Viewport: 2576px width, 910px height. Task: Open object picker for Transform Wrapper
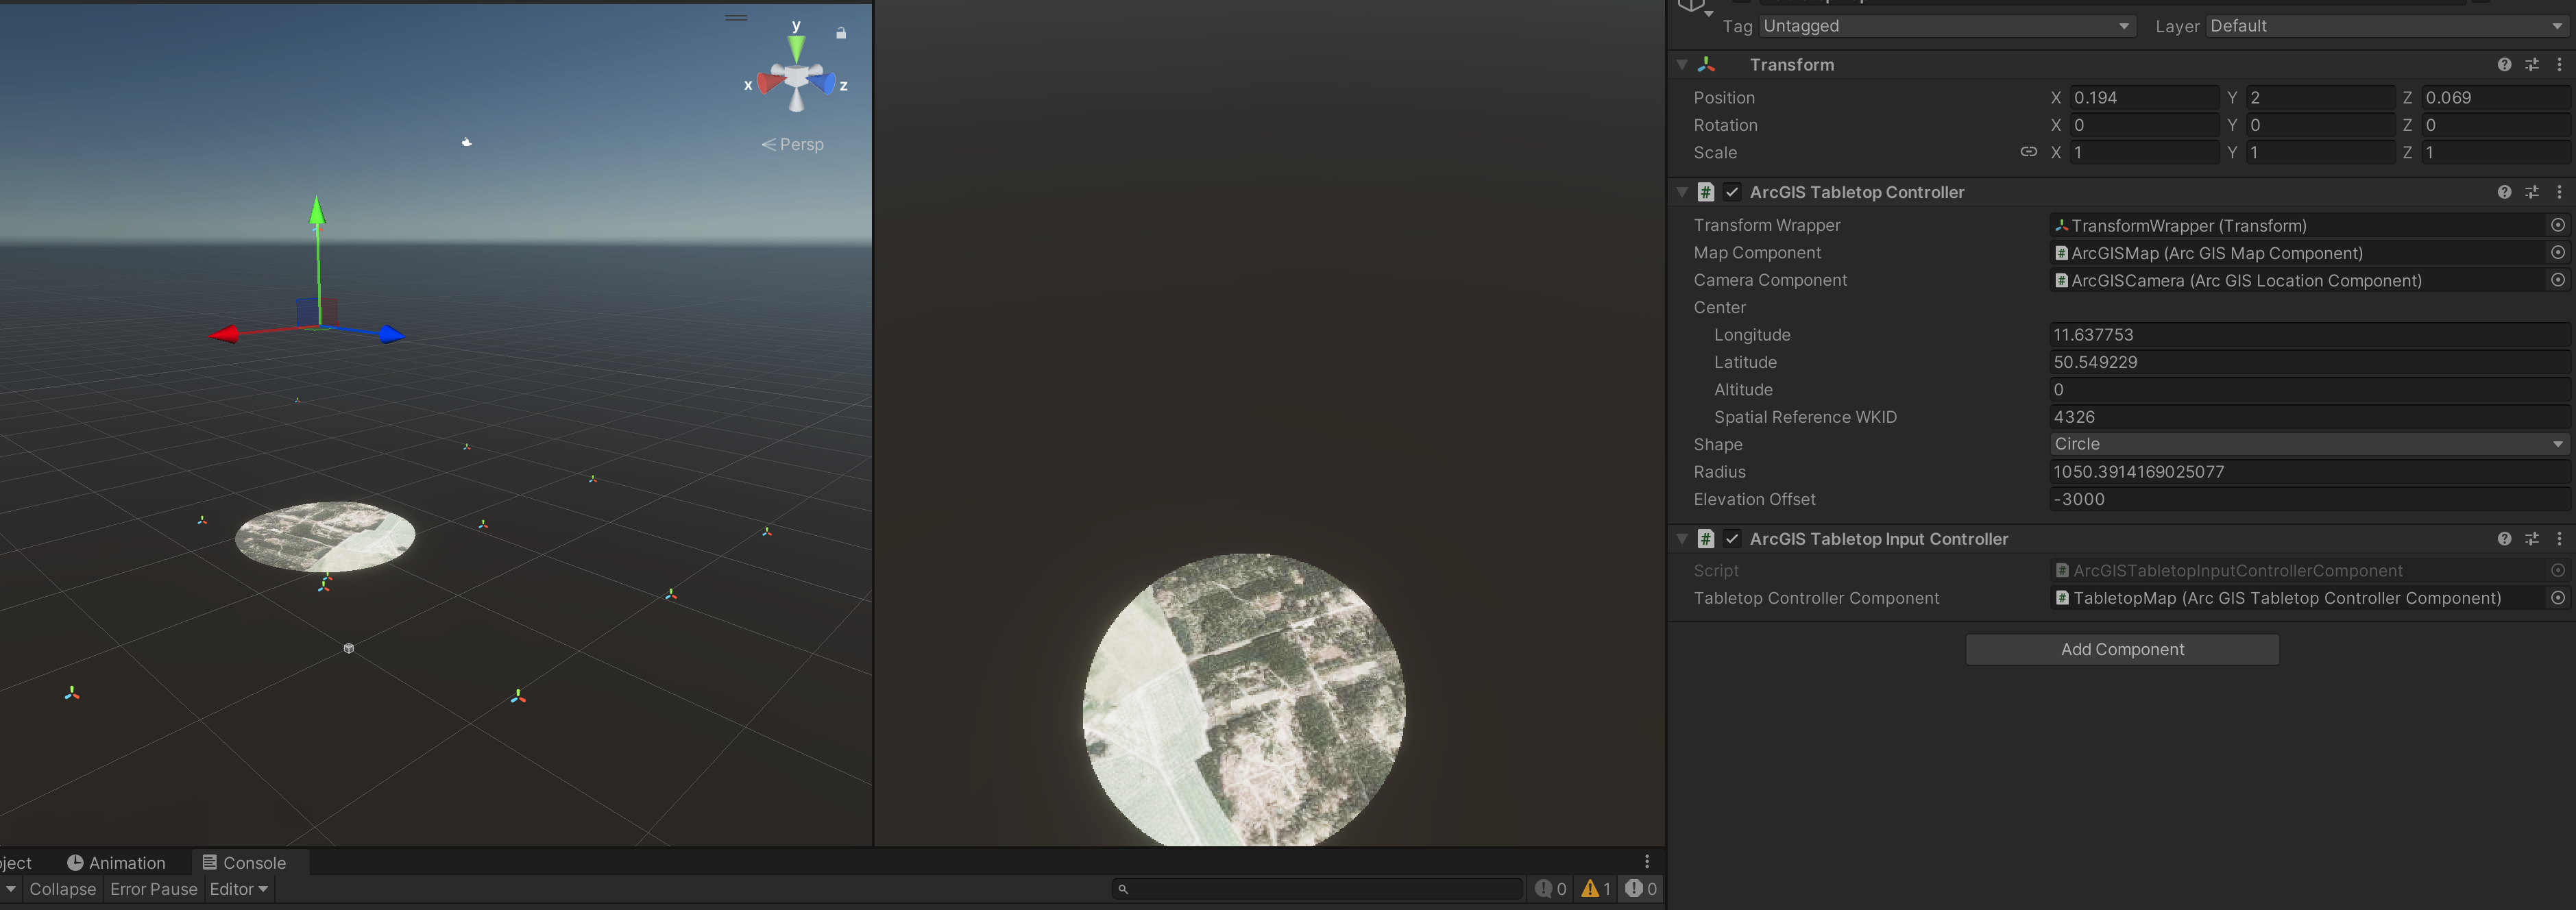click(2558, 225)
